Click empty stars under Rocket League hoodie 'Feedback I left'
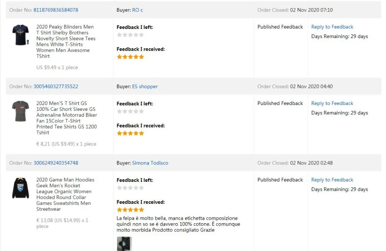Viewport: 386px width, 251px height. click(130, 188)
